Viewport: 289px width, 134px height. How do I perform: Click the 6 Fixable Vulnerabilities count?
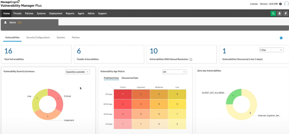coord(79,51)
